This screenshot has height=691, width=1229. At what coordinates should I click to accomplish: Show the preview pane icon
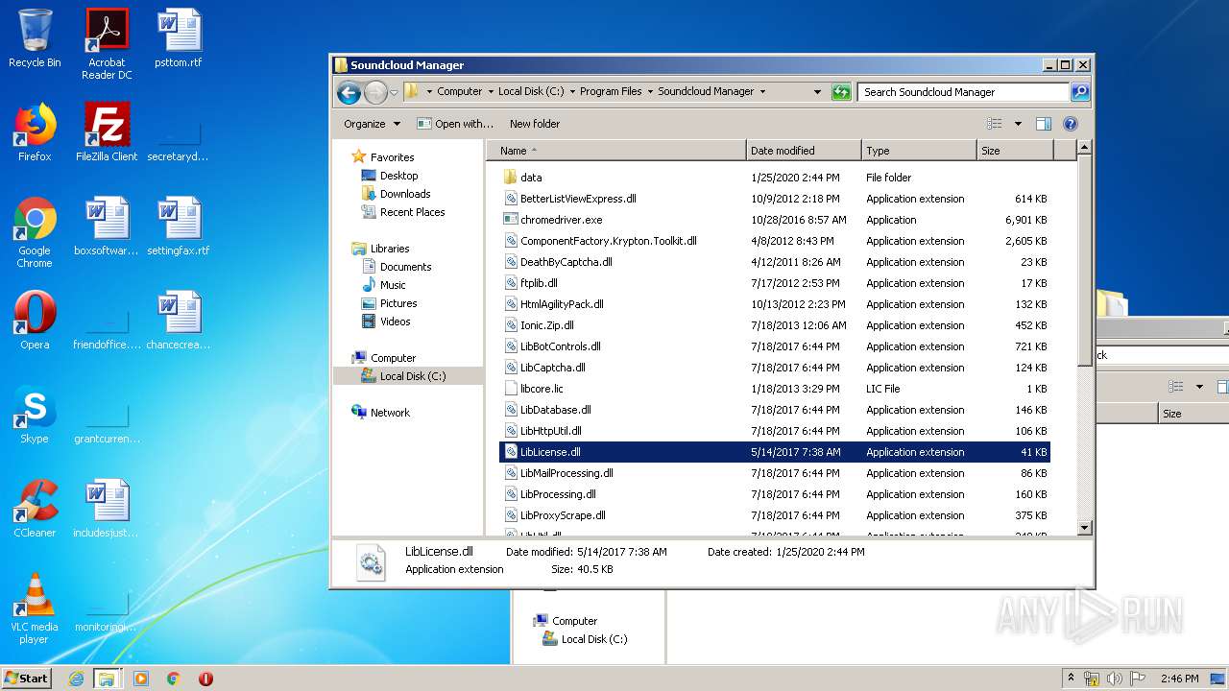coord(1044,124)
